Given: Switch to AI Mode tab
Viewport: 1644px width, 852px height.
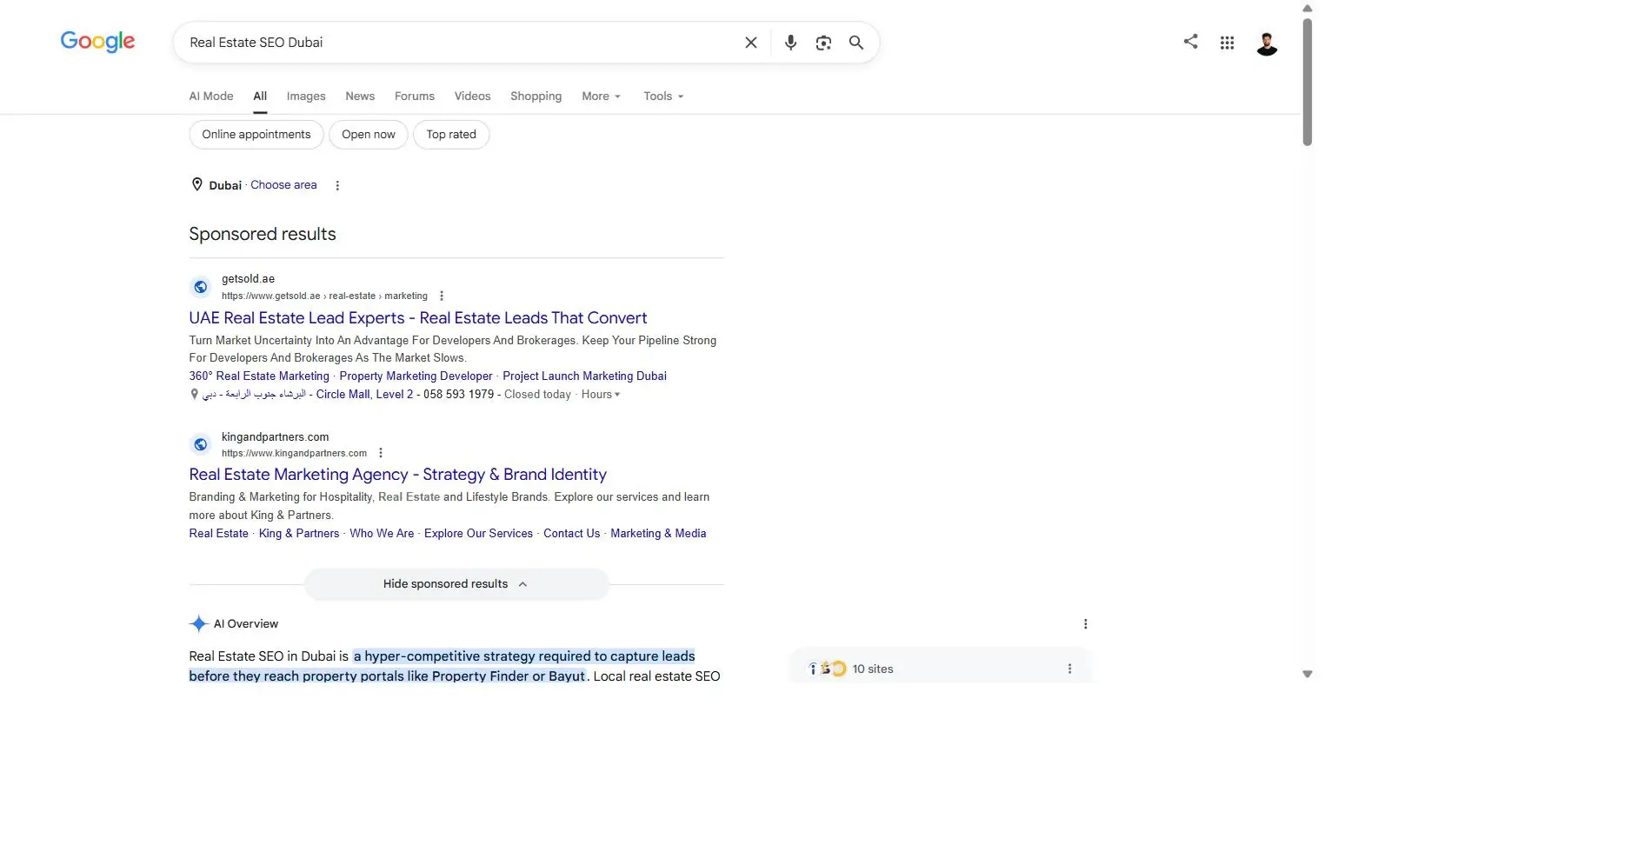Looking at the screenshot, I should [x=211, y=97].
